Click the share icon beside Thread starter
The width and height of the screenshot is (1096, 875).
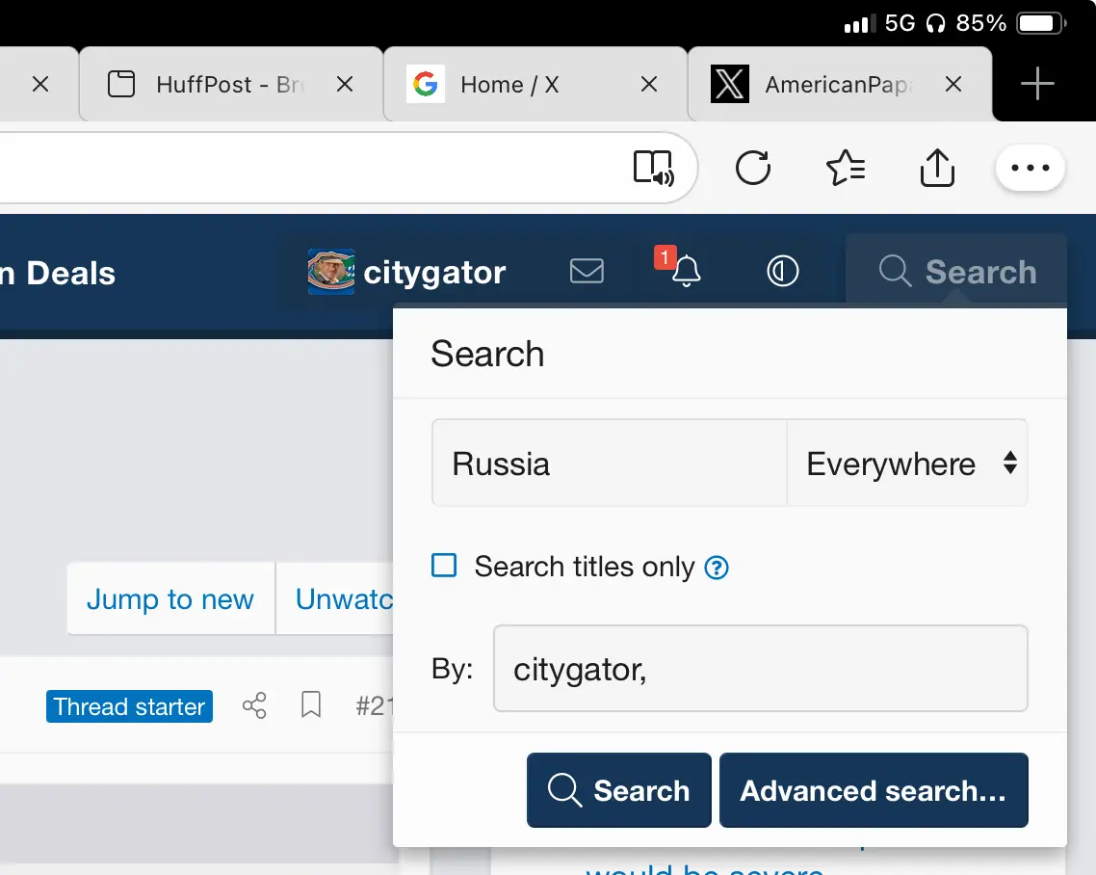(x=254, y=706)
